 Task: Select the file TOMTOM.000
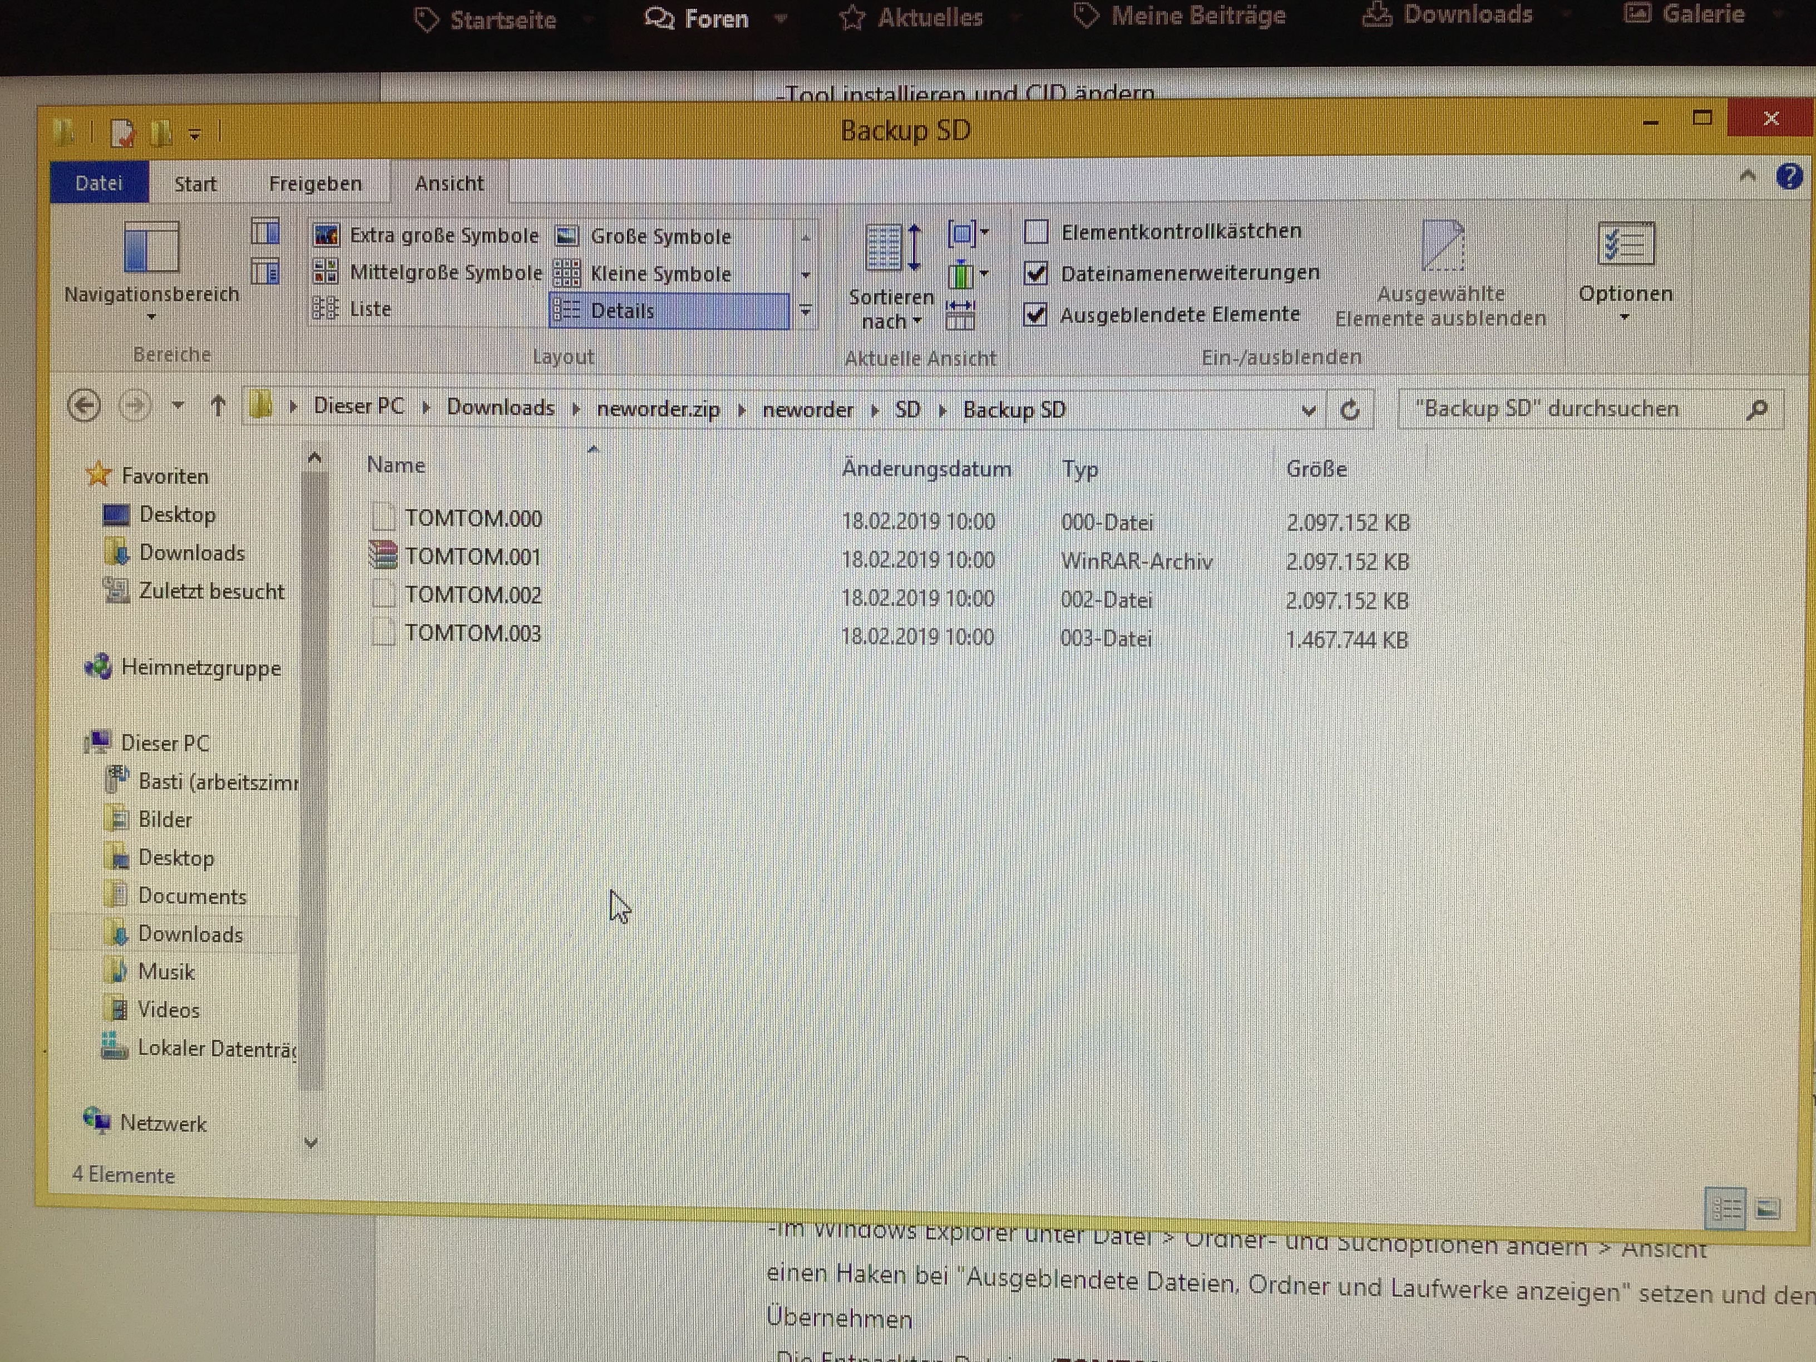(x=473, y=518)
